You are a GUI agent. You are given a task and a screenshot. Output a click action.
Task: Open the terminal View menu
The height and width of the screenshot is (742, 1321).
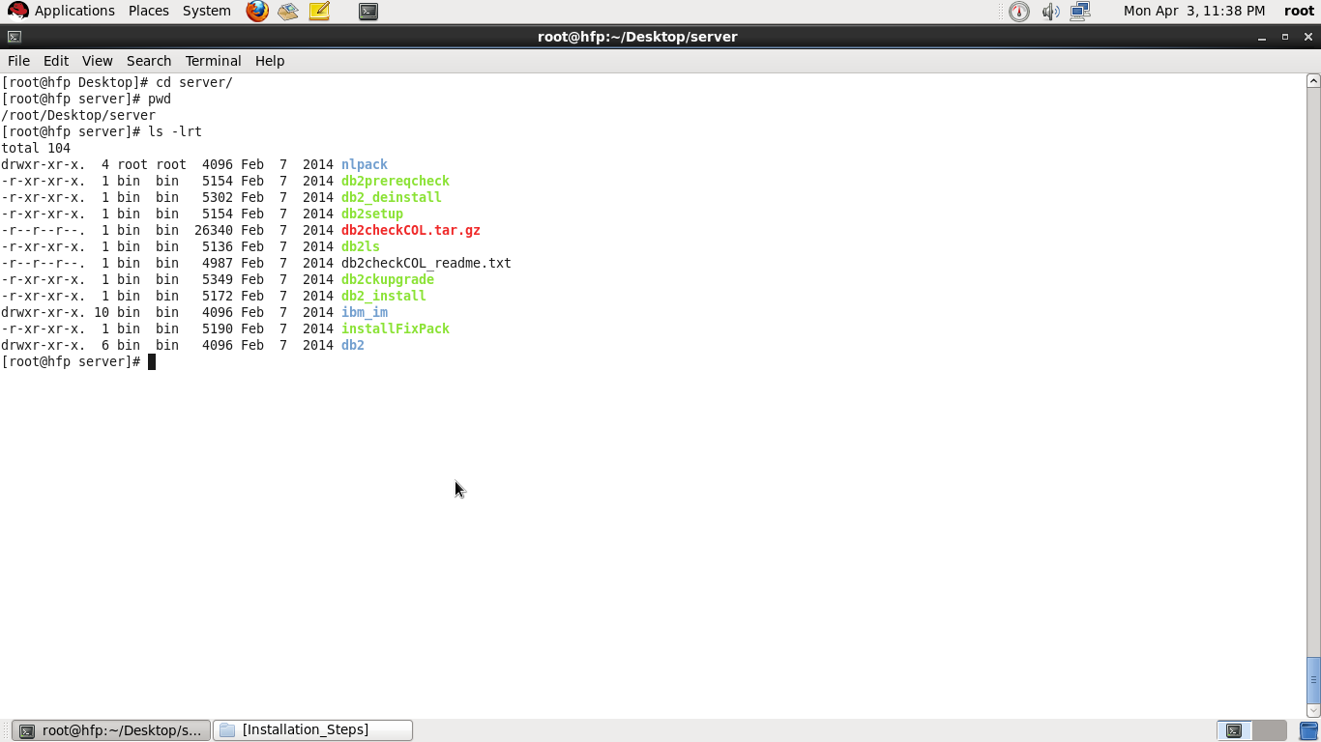coord(97,61)
